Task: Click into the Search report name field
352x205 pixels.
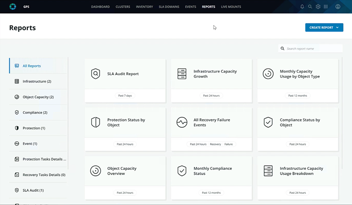Action: coord(311,49)
